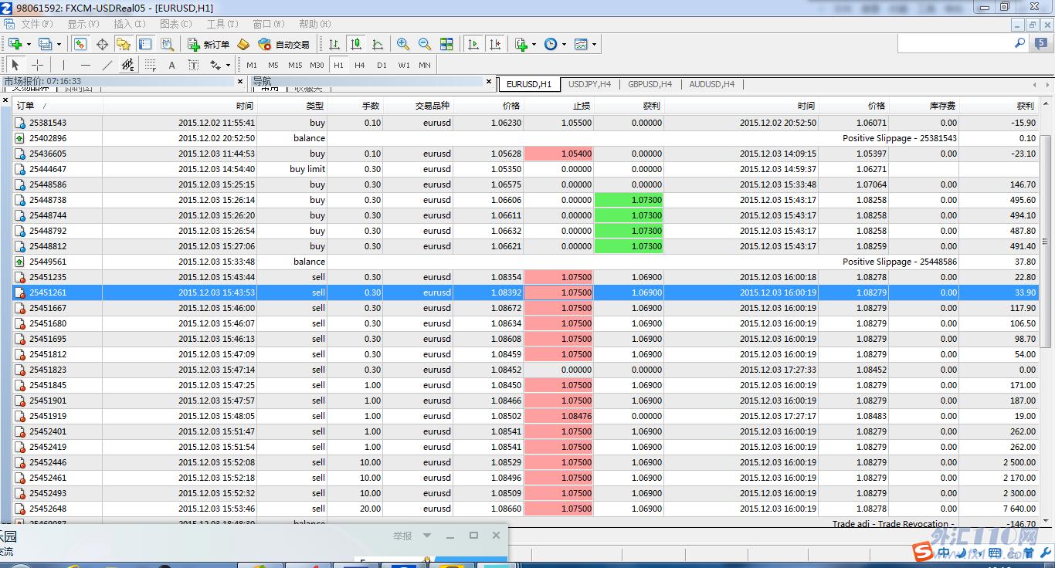Select order row 25452648
The height and width of the screenshot is (568, 1055).
[x=525, y=509]
